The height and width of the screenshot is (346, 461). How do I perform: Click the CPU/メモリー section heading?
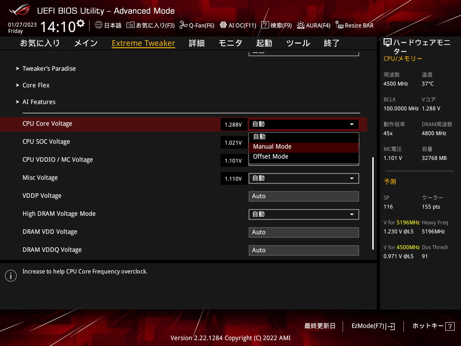tap(403, 59)
